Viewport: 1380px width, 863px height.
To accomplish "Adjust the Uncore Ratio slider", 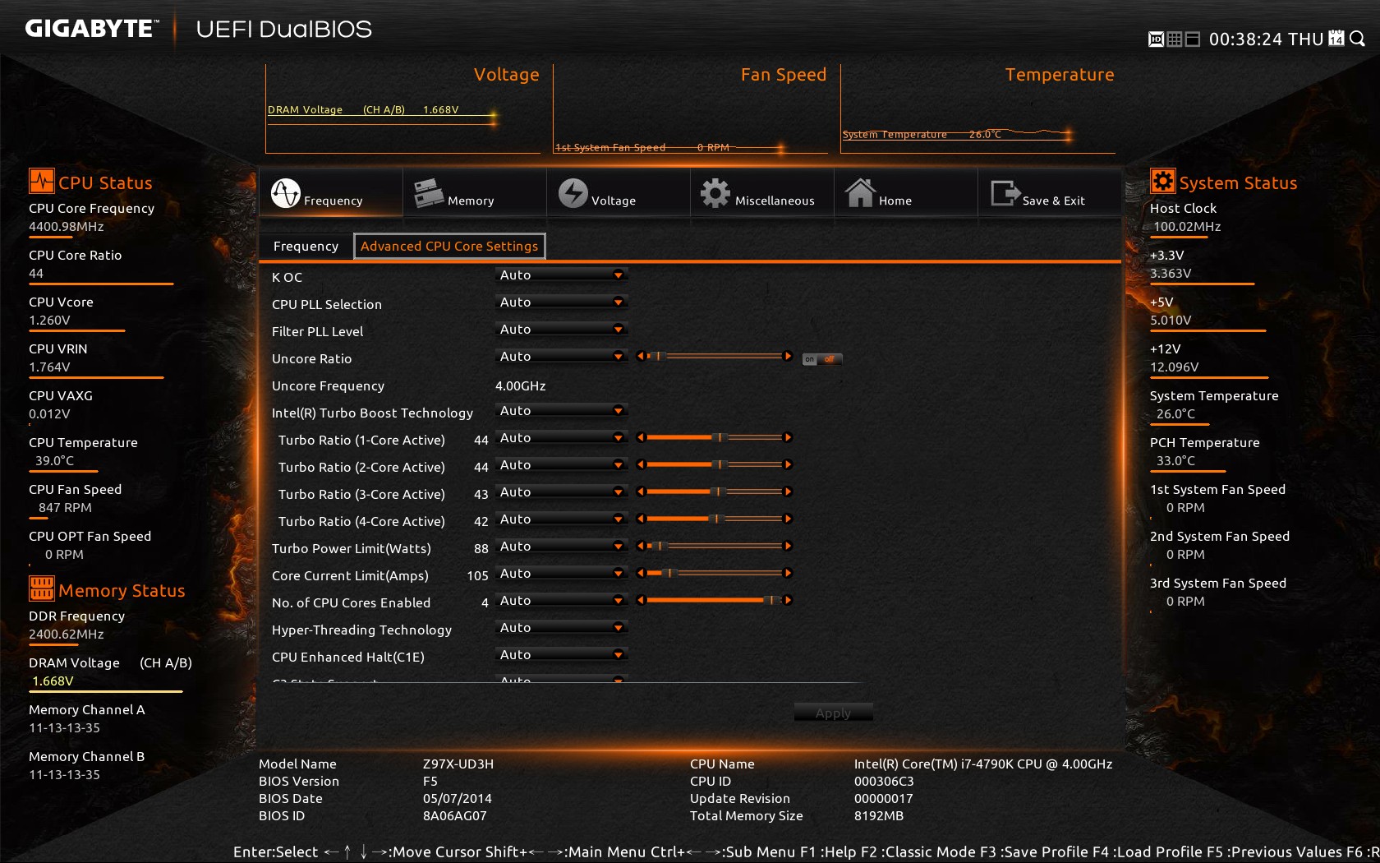I will coord(714,356).
